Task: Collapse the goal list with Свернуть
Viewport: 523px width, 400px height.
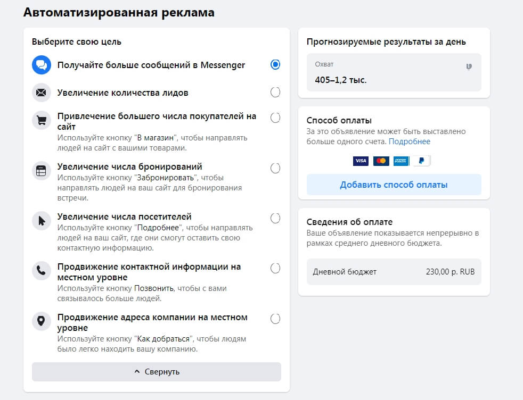Action: 157,372
